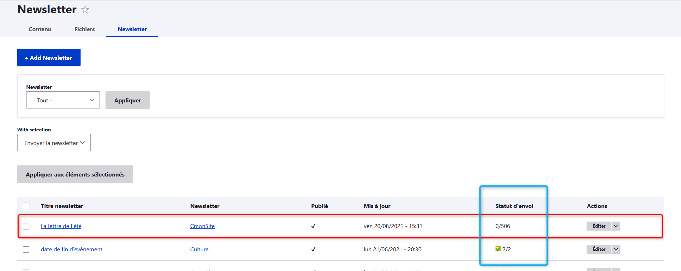Expand actions arrow for La lettre de l'été
681x271 pixels.
click(x=616, y=226)
